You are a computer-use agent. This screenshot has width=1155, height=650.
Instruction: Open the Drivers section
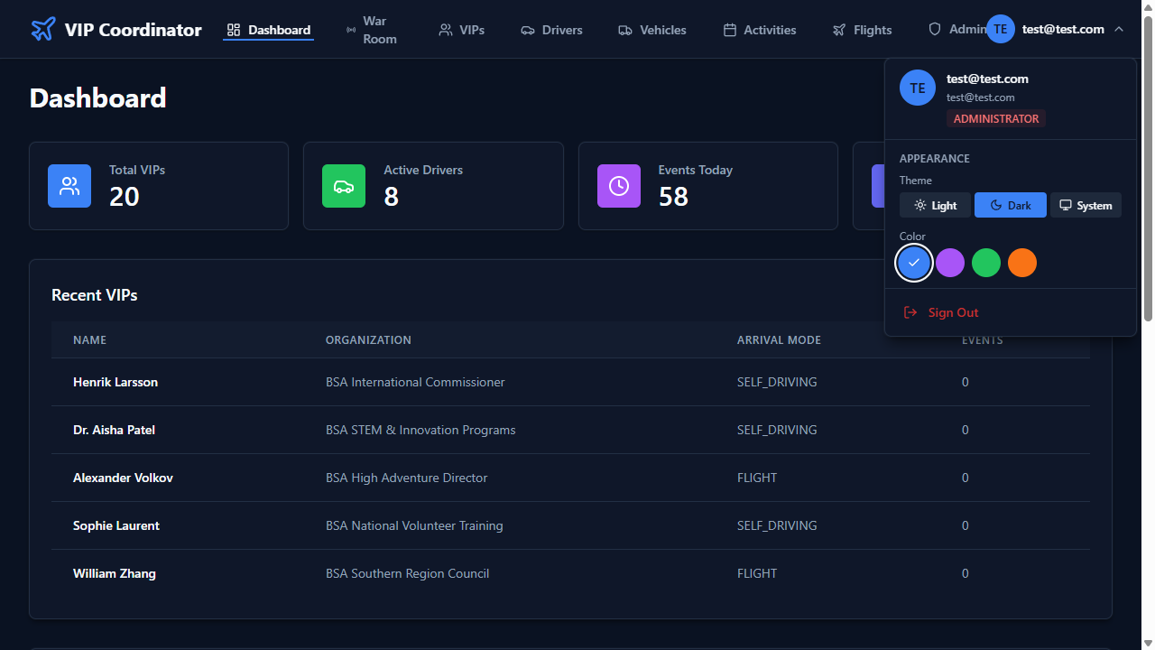pyautogui.click(x=551, y=30)
